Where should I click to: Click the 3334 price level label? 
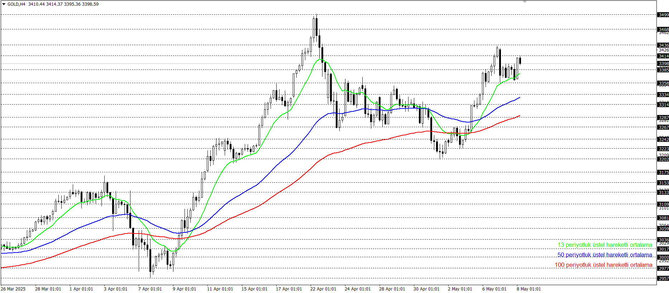pos(663,95)
